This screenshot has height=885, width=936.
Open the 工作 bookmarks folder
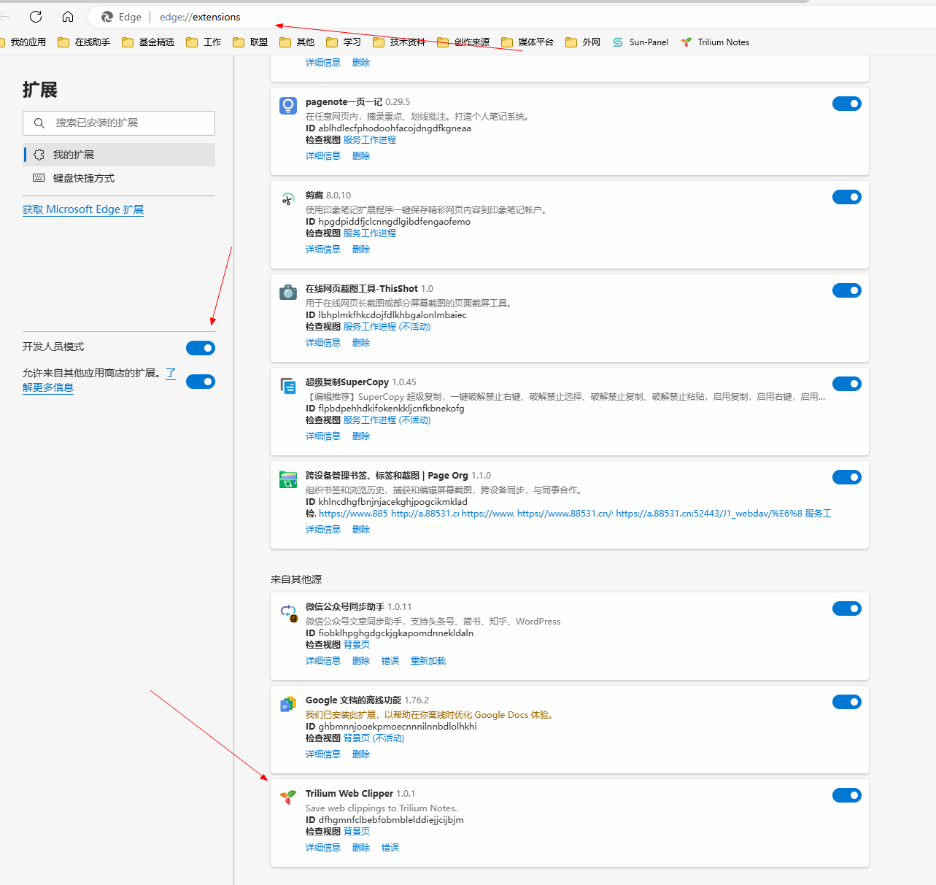click(x=204, y=42)
